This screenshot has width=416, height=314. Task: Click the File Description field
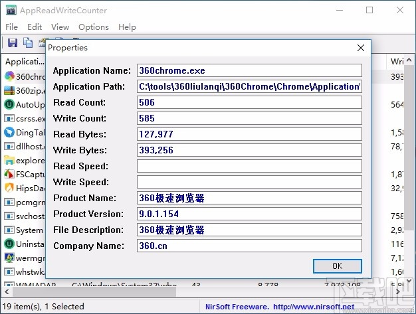point(249,230)
